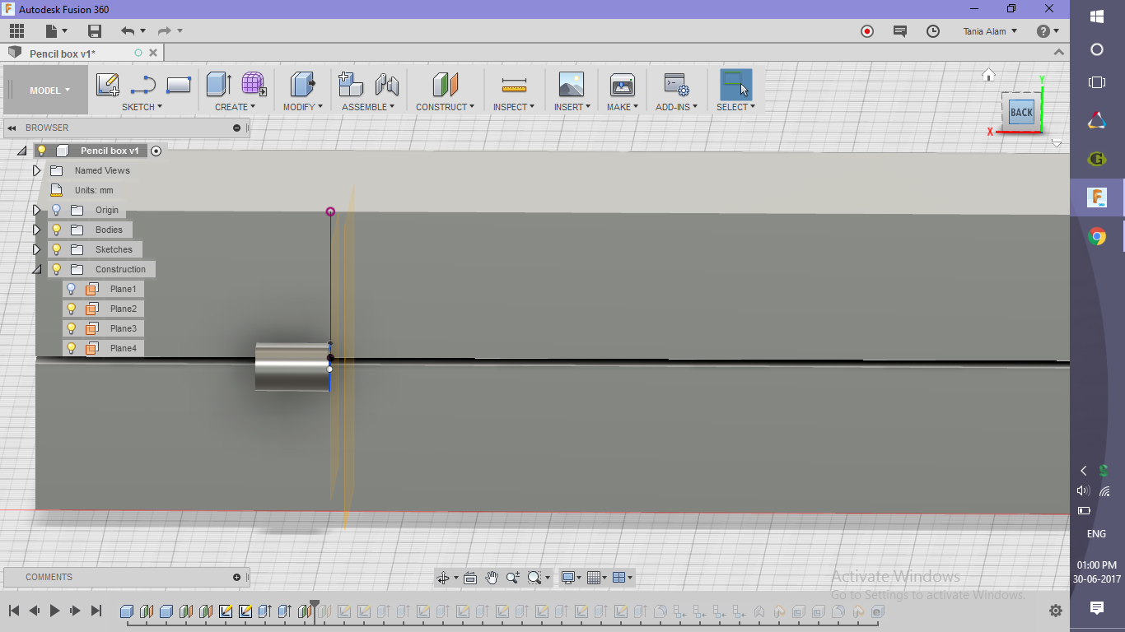Open the CREATE menu
Viewport: 1125px width, 632px height.
coord(236,107)
